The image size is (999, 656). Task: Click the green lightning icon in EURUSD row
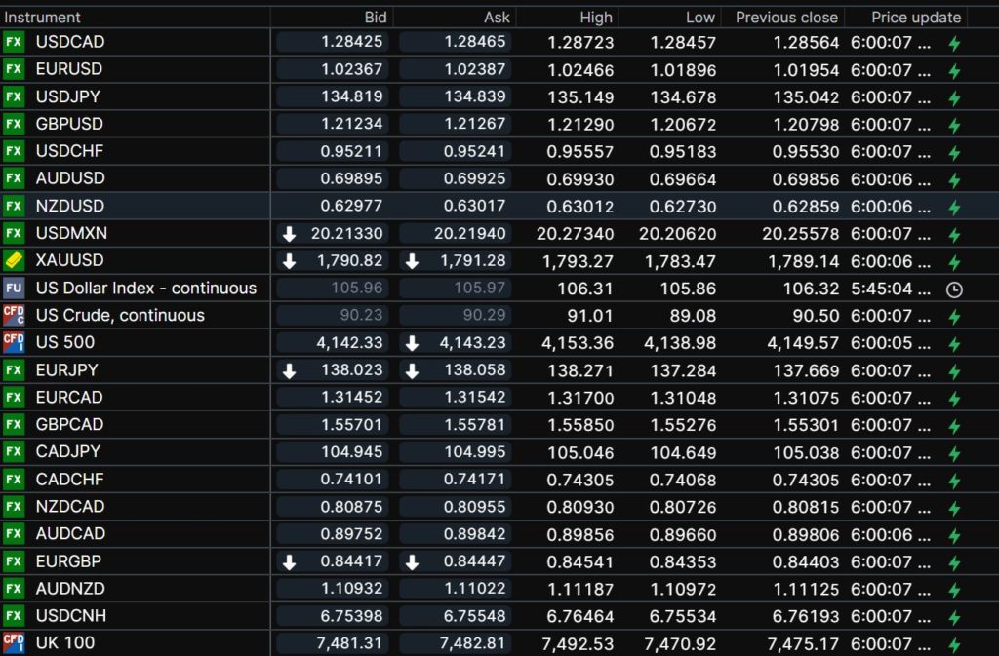pos(954,70)
